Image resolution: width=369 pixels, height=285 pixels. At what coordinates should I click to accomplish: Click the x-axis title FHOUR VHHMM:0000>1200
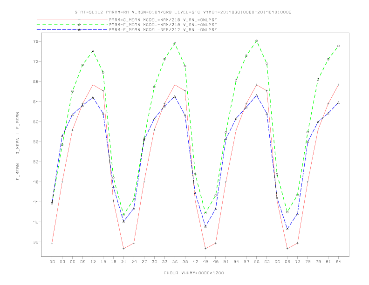(x=194, y=273)
